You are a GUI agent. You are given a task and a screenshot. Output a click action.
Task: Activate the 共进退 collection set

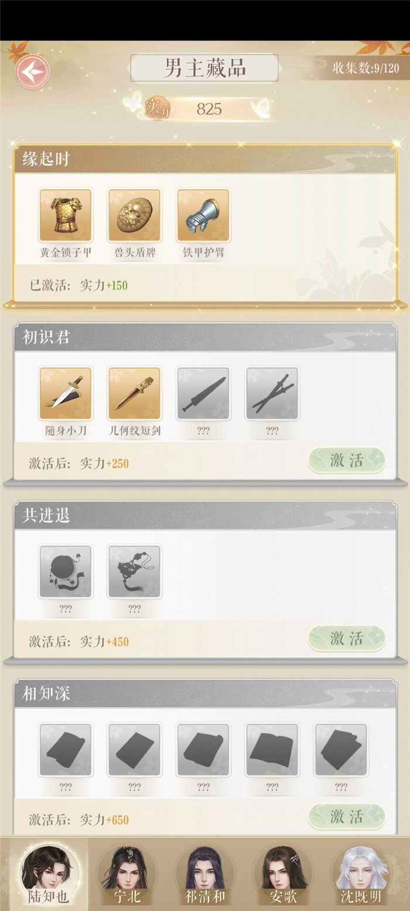point(347,639)
